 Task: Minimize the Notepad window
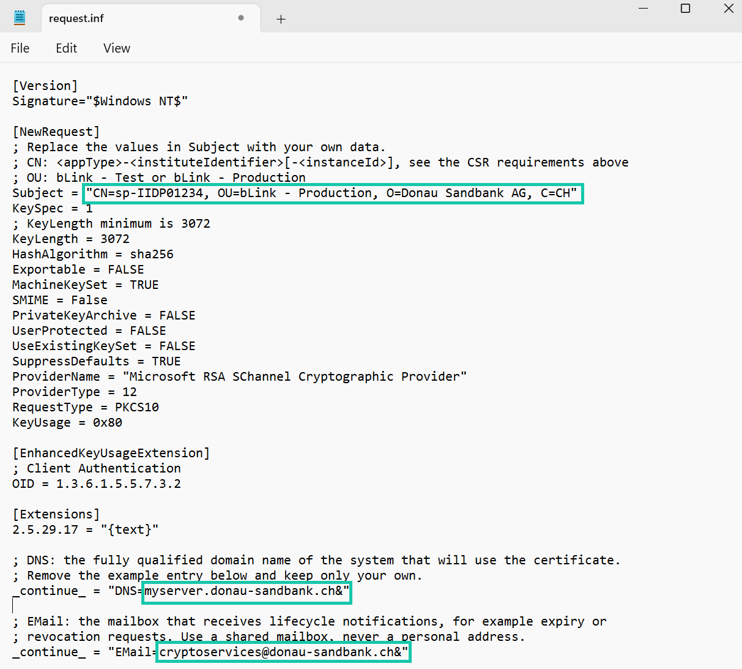coord(644,9)
